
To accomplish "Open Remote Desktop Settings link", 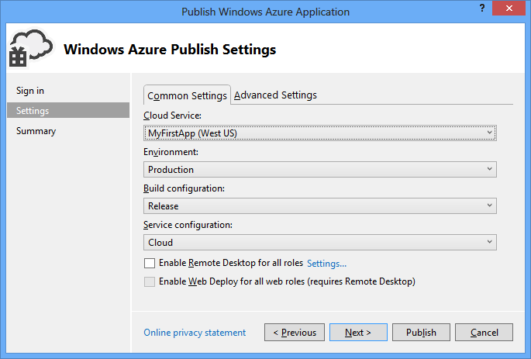I will click(x=327, y=264).
